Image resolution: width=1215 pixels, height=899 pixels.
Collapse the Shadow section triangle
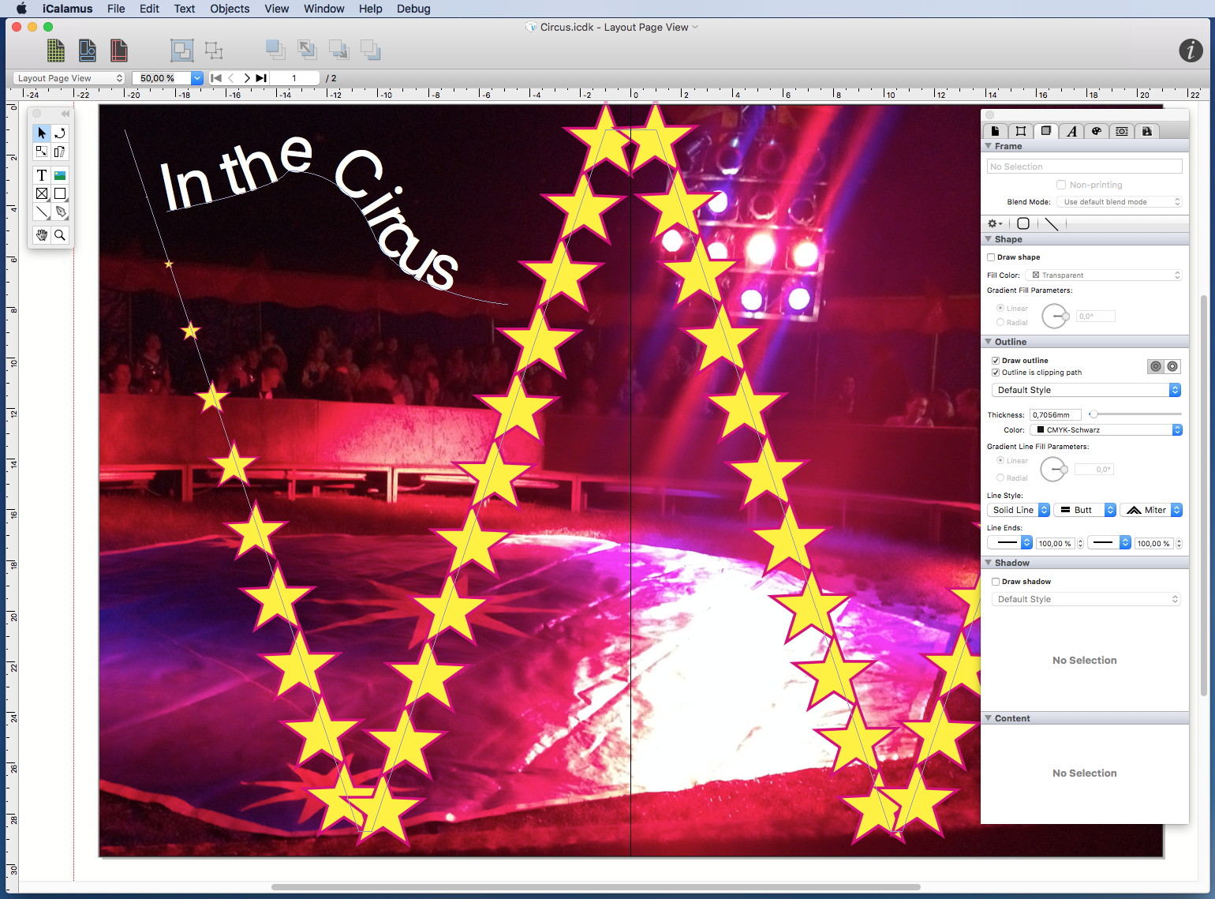[989, 563]
